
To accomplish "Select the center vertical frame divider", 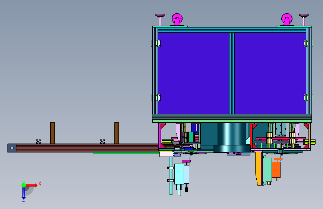I will click(232, 73).
